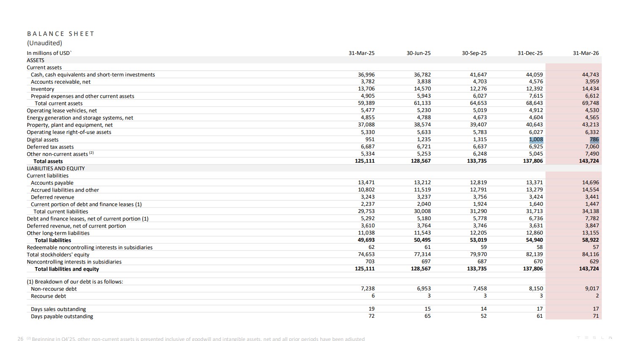The height and width of the screenshot is (341, 620).
Task: Click the BALANCE SHEET title
Action: click(x=61, y=34)
